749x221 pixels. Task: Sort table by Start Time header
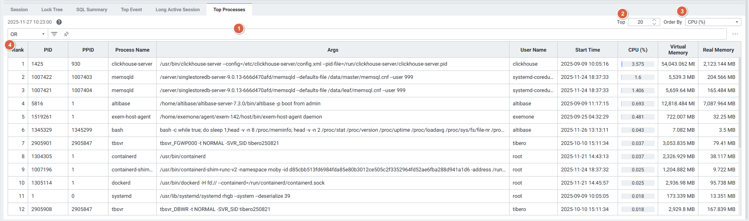pos(587,50)
